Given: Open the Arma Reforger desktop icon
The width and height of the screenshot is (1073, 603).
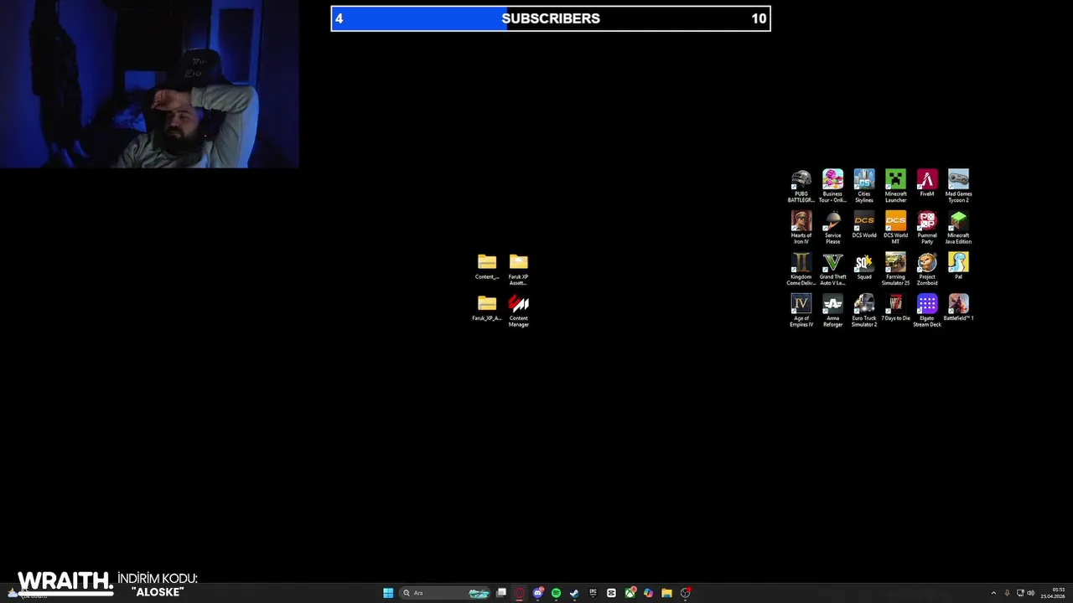Looking at the screenshot, I should point(832,310).
